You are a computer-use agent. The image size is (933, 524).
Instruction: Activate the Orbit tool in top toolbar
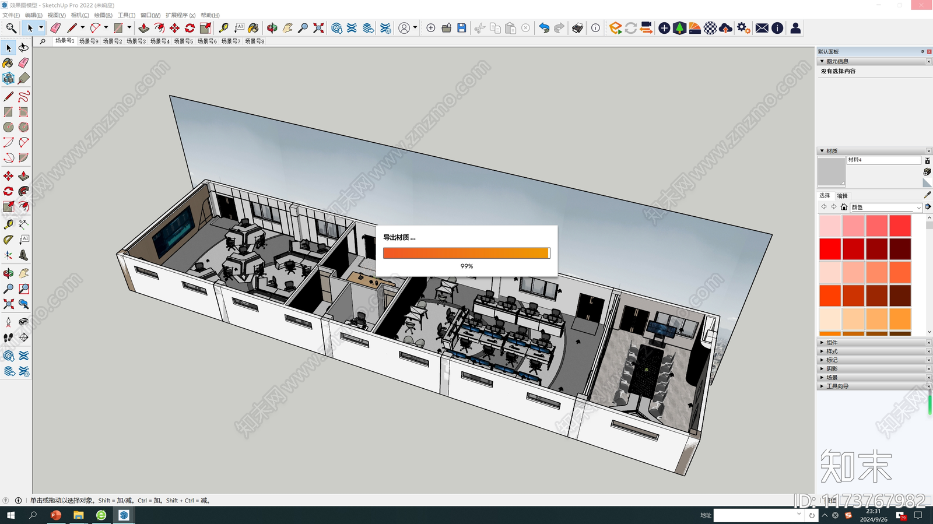pyautogui.click(x=272, y=28)
